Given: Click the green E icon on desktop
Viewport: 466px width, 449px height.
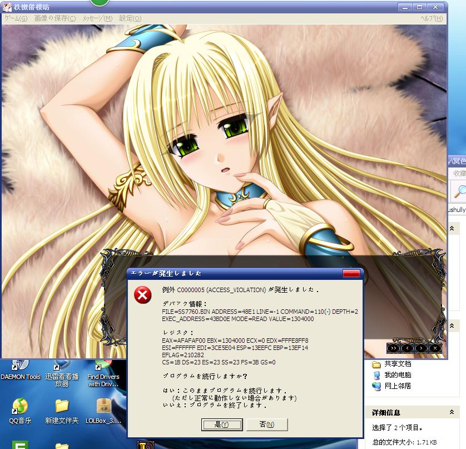Looking at the screenshot, I should click(20, 445).
